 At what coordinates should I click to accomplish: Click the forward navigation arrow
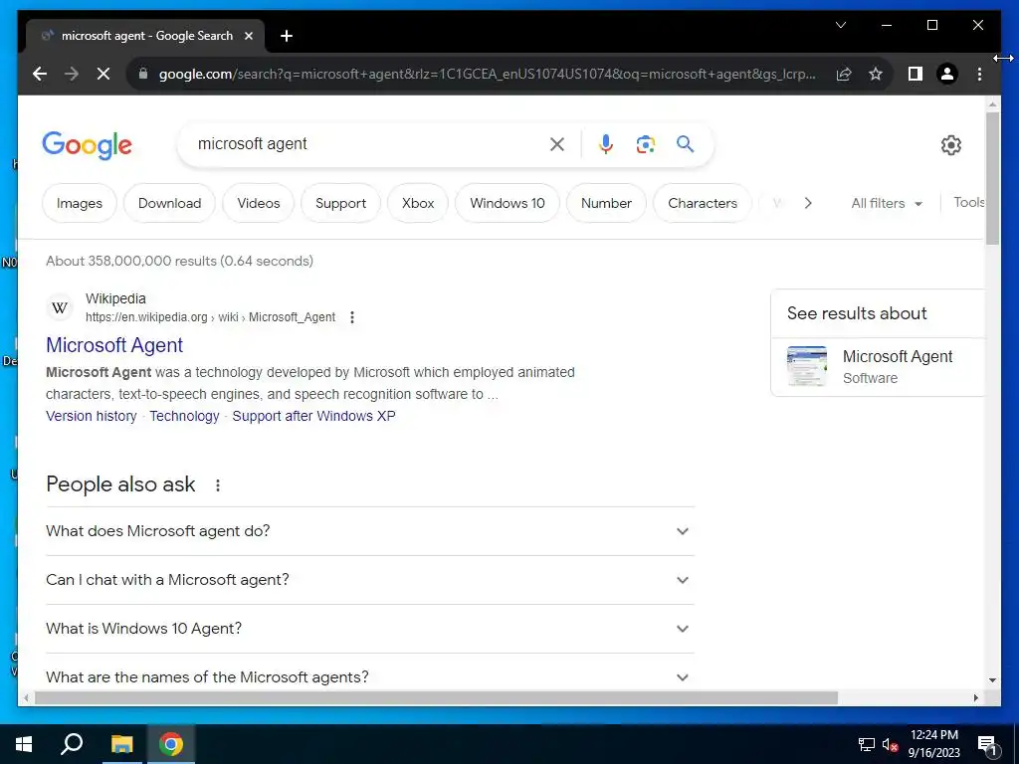pyautogui.click(x=72, y=74)
